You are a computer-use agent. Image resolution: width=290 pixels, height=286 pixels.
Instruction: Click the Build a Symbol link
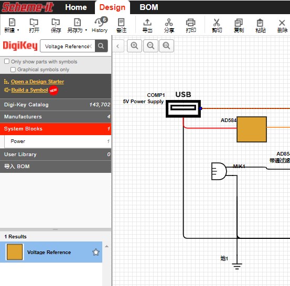[x=29, y=90]
